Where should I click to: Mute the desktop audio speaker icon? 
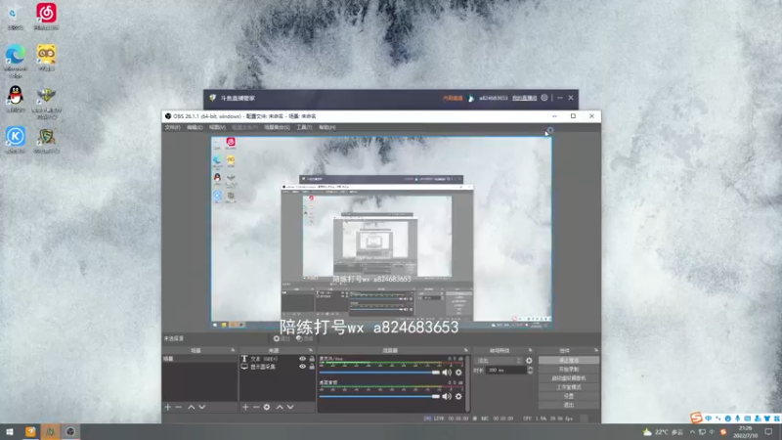tap(447, 396)
